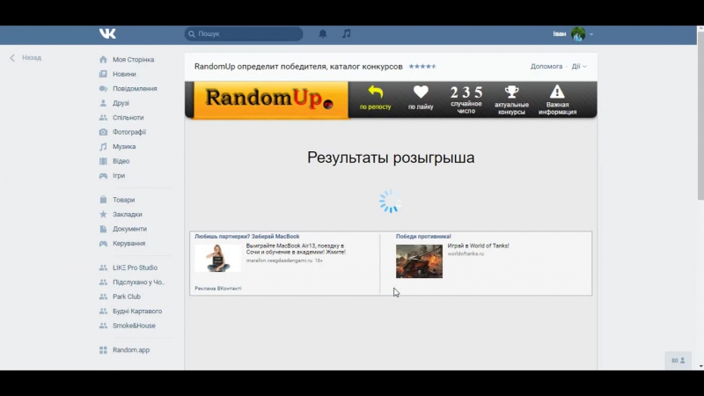
Task: Select 'по лайку' heart icon
Action: (421, 92)
